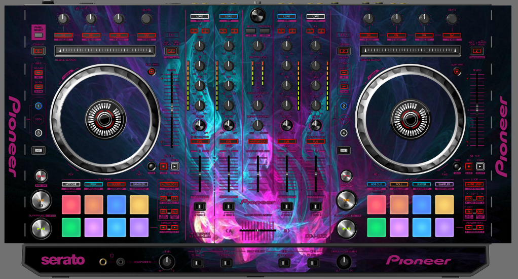Click the MASTER LEVEL knob
This screenshot has height=279, width=518.
tap(257, 46)
